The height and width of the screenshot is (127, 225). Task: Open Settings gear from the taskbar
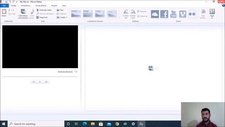133,124
